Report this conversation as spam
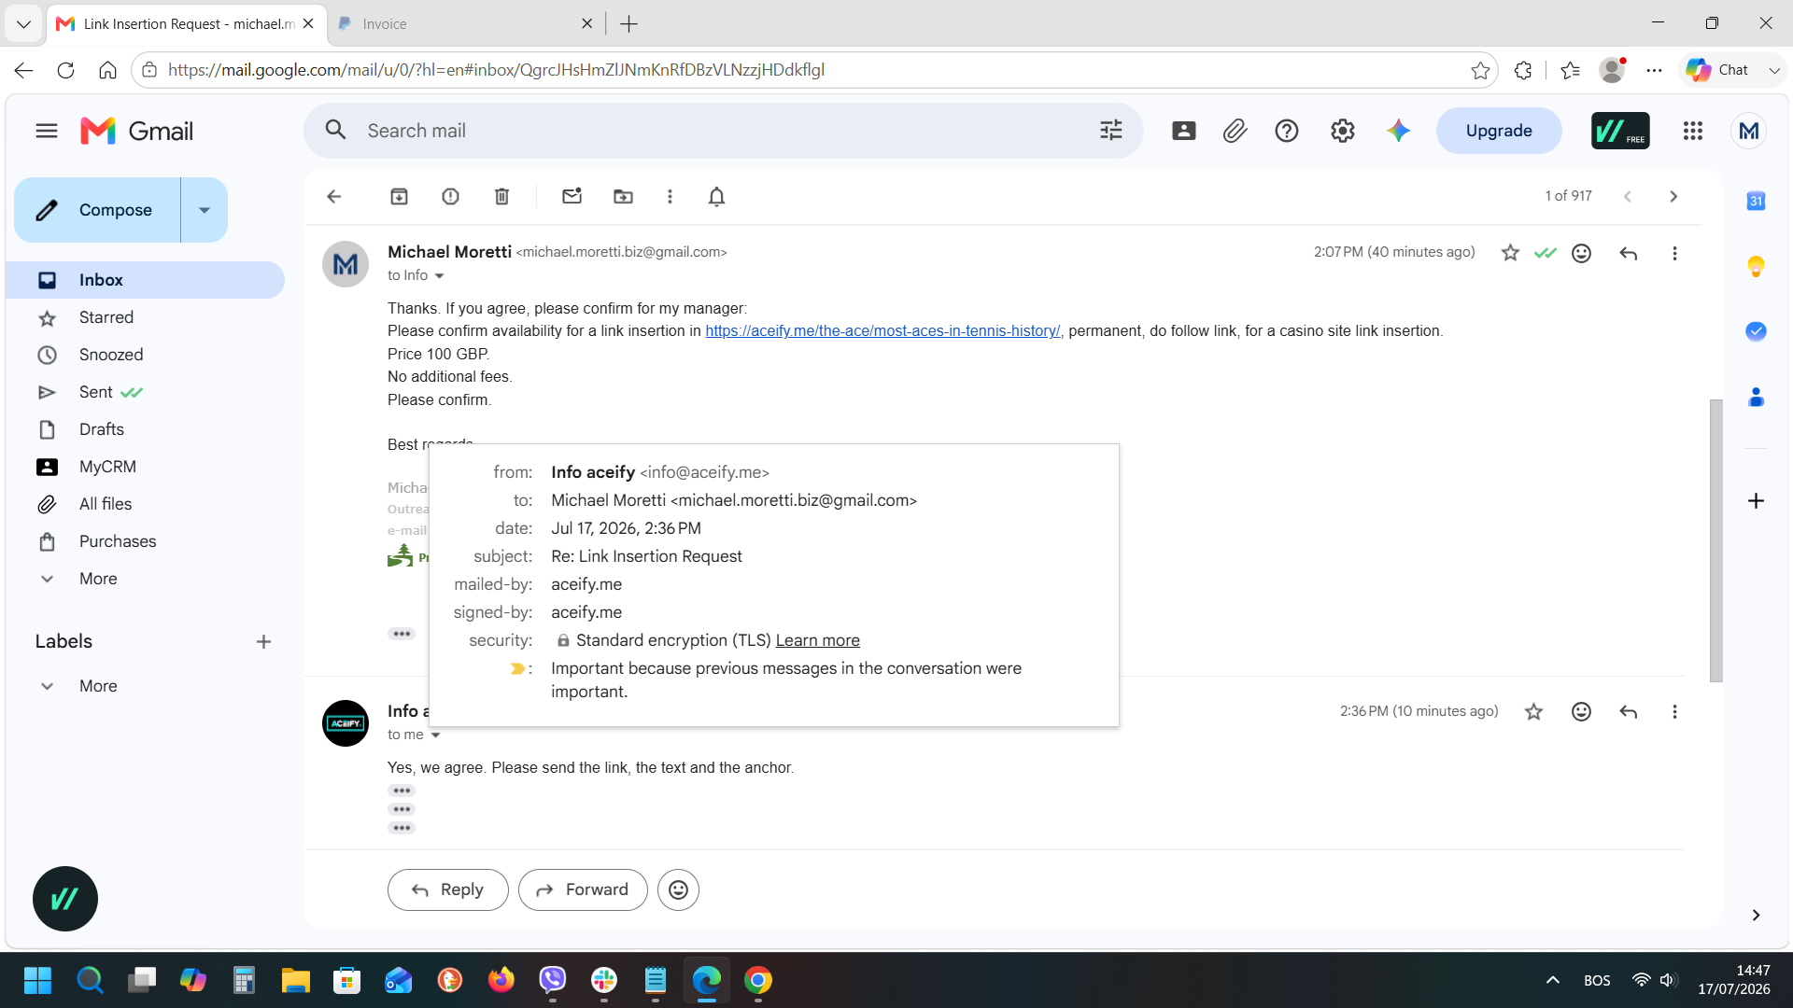The width and height of the screenshot is (1793, 1008). 450,196
